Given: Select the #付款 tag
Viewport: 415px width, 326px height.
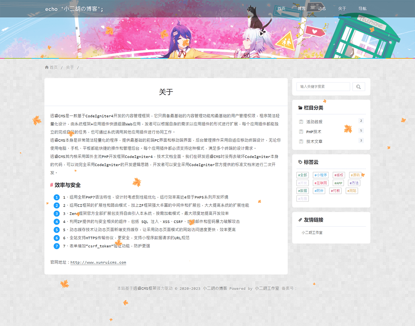Looking at the screenshot, I should pyautogui.click(x=335, y=191).
